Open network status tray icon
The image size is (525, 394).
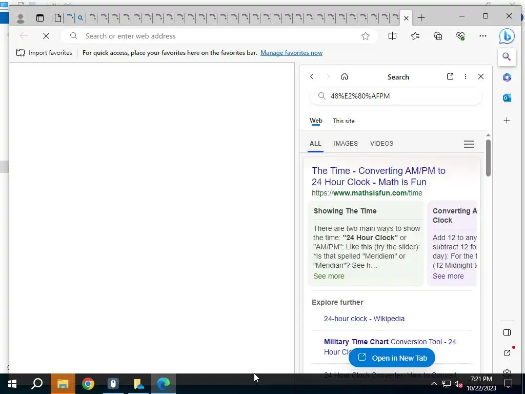point(447,384)
